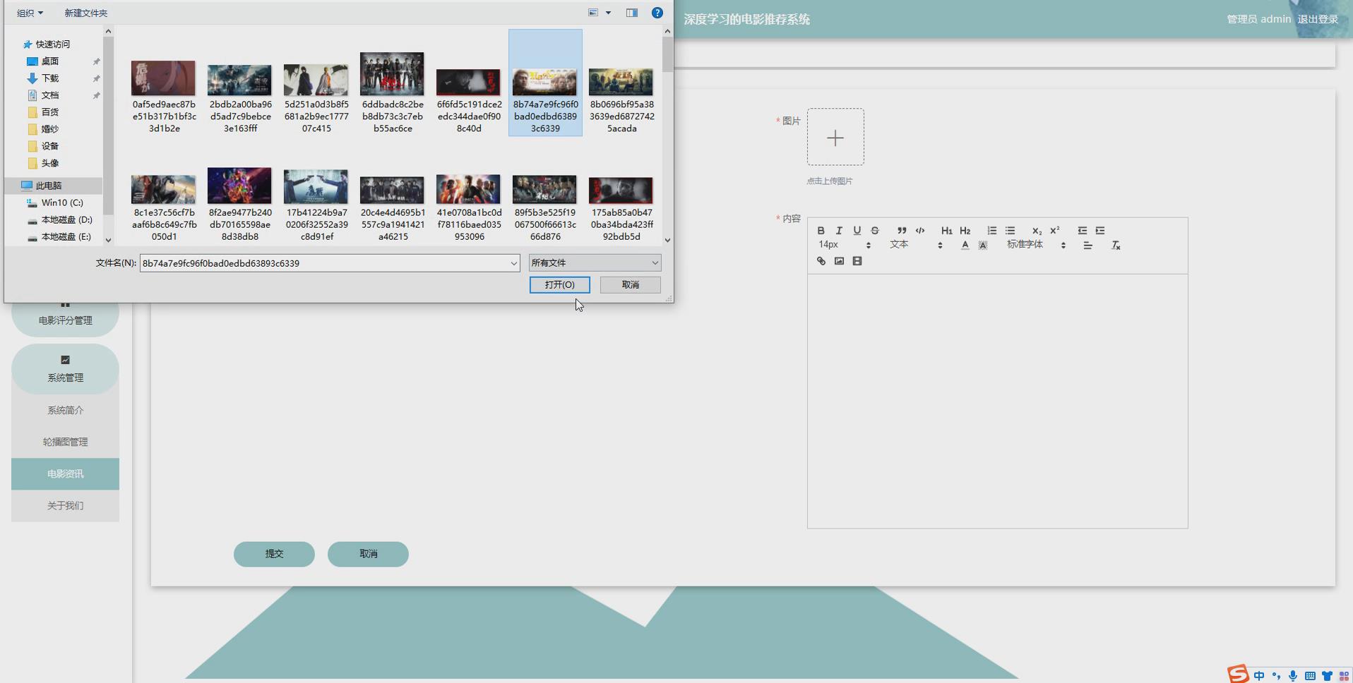The height and width of the screenshot is (683, 1353).
Task: Clear formatting with the Tx icon
Action: pos(1116,246)
